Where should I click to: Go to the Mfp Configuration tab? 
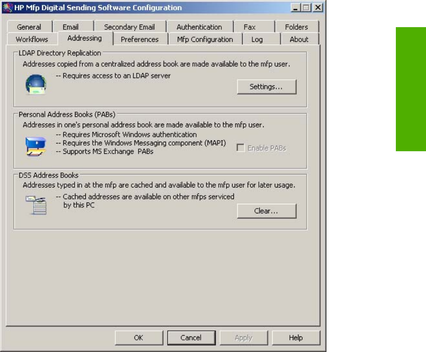click(x=205, y=39)
